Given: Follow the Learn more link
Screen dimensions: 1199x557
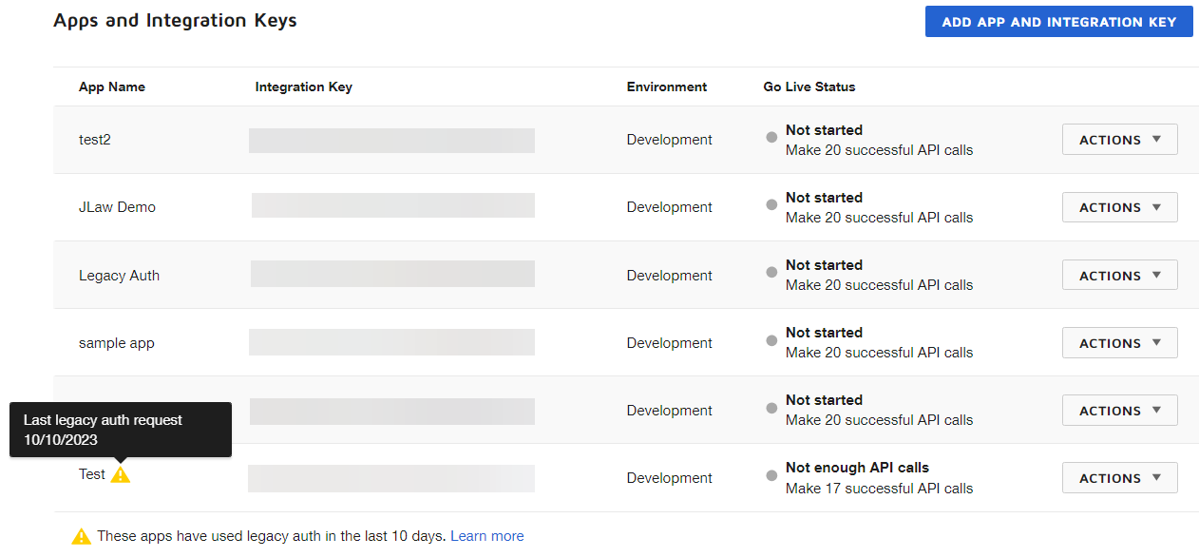Looking at the screenshot, I should [486, 536].
